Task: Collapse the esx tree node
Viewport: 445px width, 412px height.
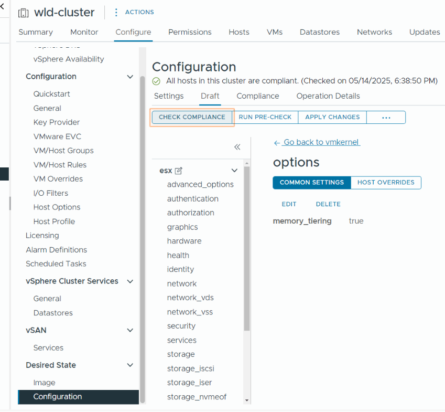Action: [234, 171]
